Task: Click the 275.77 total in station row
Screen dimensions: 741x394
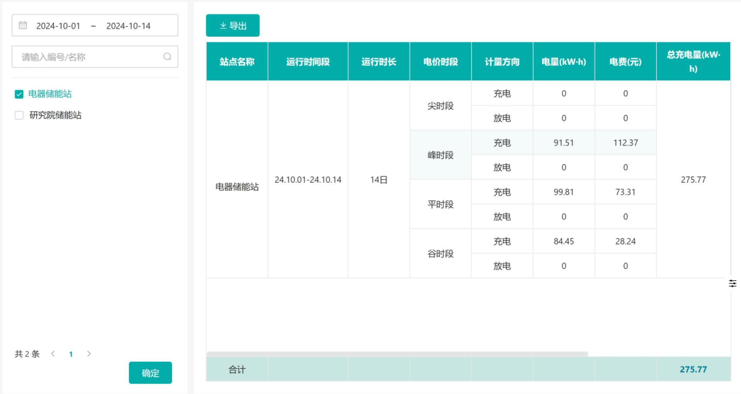Action: 694,180
